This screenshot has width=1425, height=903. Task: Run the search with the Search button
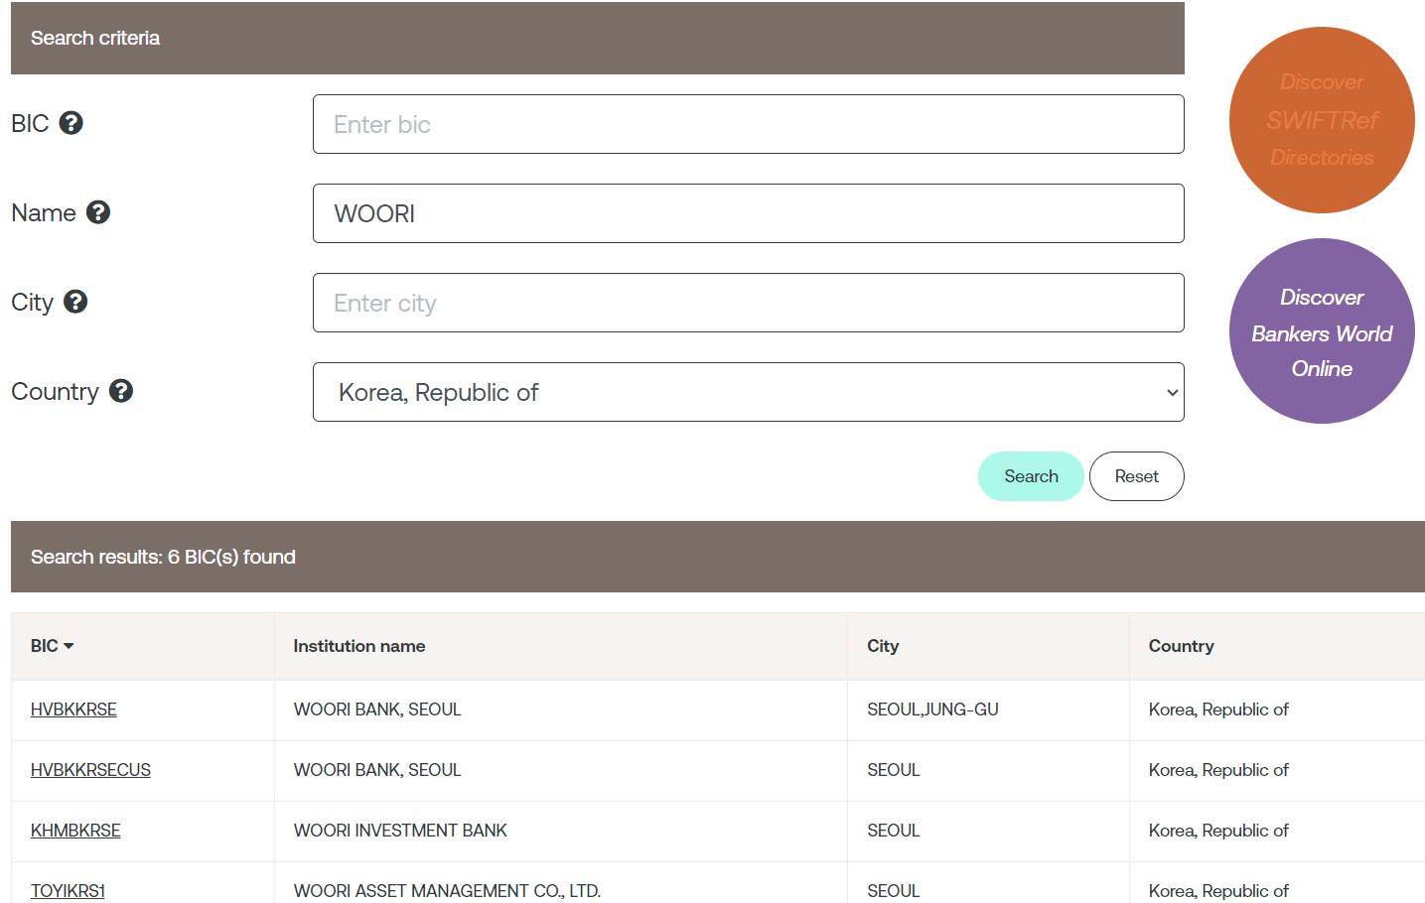(1031, 476)
